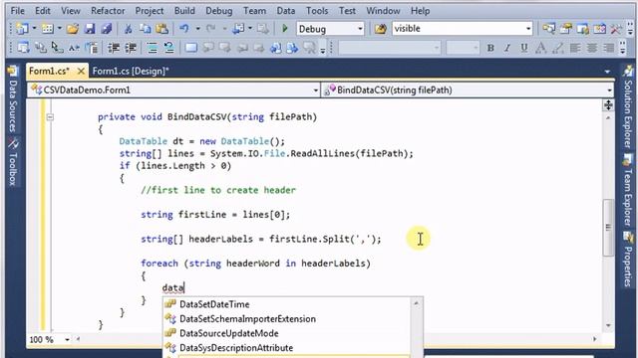Uncomment the selected lines icon

168,48
